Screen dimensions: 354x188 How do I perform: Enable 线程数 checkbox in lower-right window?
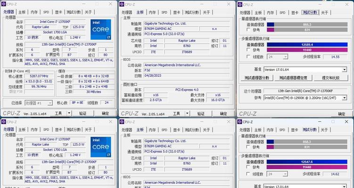coord(248,174)
